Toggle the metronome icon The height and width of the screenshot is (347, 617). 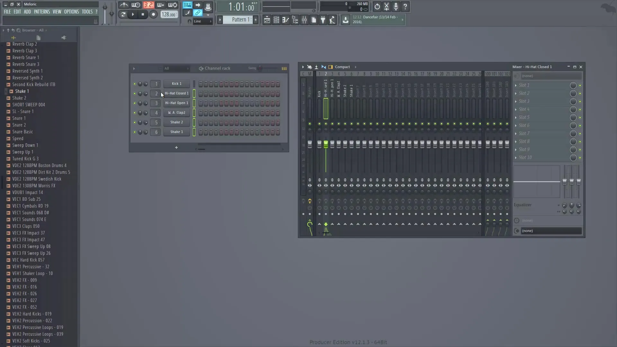coord(124,5)
